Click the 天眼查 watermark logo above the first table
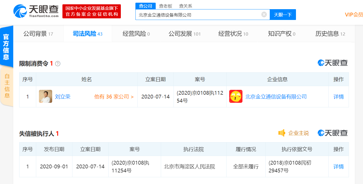Viewport: 363px width, 184px height. click(332, 63)
